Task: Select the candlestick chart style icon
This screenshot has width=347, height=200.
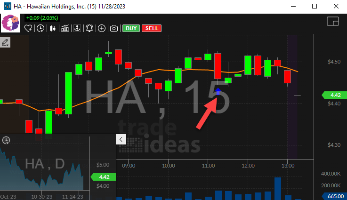Action: [53, 28]
